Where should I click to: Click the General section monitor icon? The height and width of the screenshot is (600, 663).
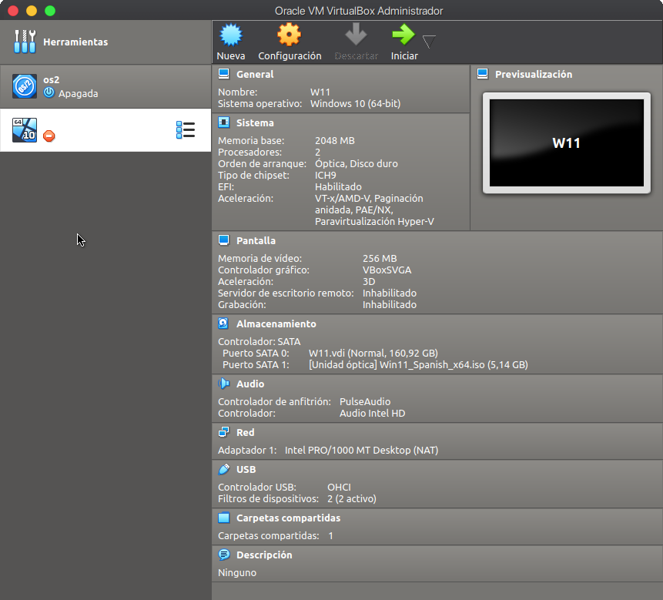pyautogui.click(x=223, y=74)
